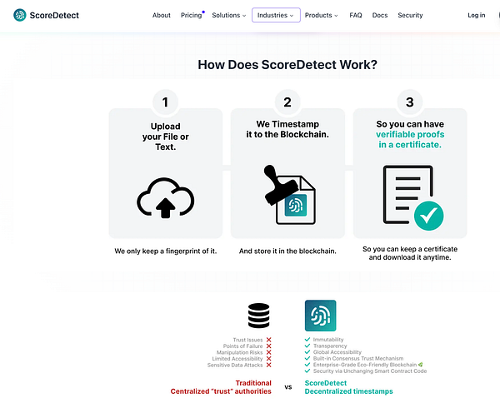Click the green check beside Immutability
The width and height of the screenshot is (500, 403).
click(x=307, y=339)
